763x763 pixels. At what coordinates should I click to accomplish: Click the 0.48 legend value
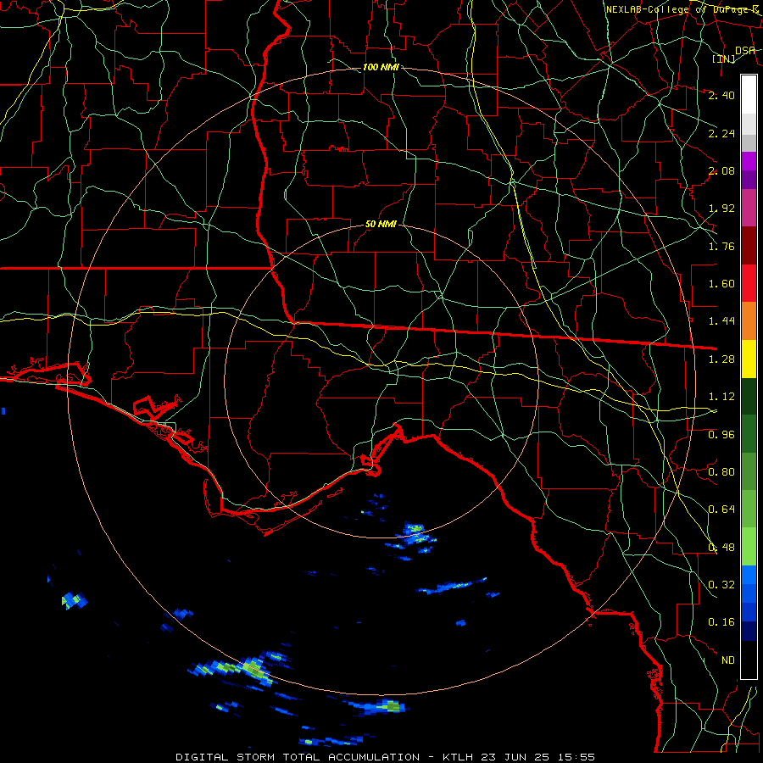[721, 548]
